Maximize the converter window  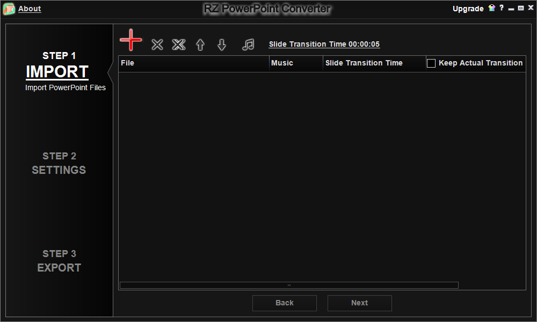521,8
